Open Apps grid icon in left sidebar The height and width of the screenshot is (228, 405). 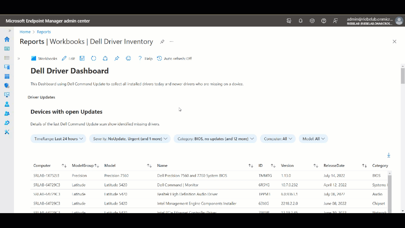[7, 76]
